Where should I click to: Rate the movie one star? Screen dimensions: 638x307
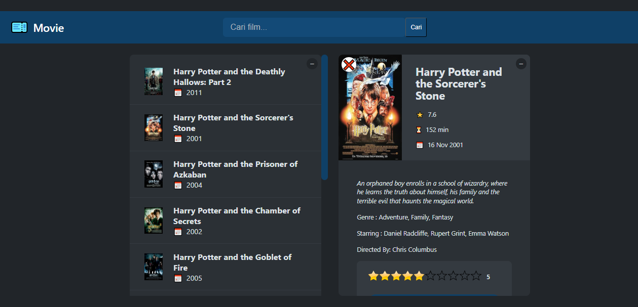(x=373, y=276)
